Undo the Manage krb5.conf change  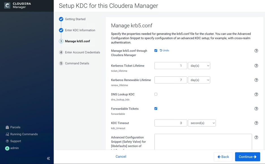pos(164,51)
